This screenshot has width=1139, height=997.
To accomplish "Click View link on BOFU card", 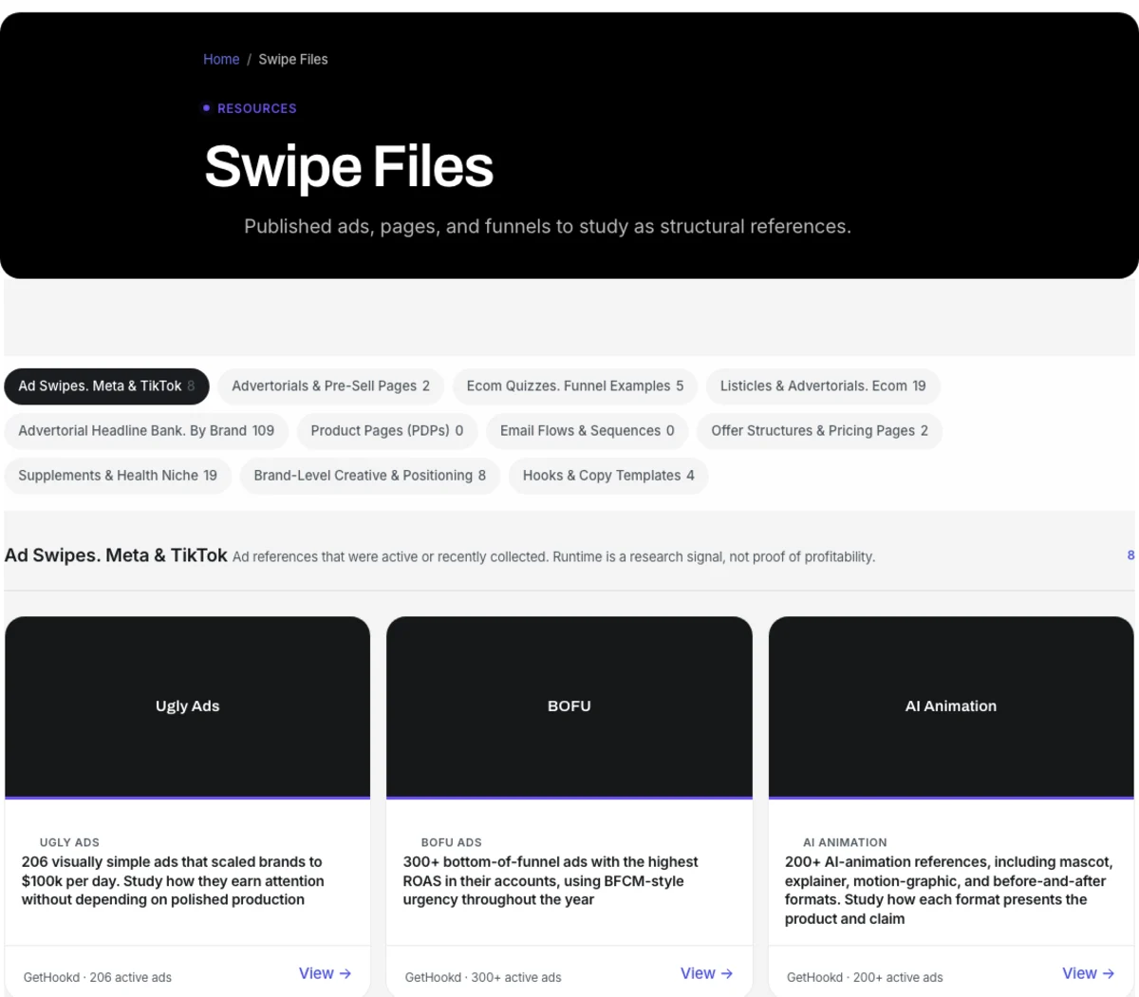I will pos(706,973).
